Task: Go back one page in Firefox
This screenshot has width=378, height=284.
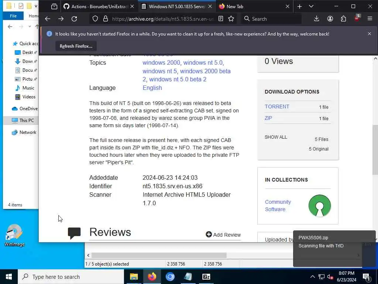Action: [x=48, y=19]
